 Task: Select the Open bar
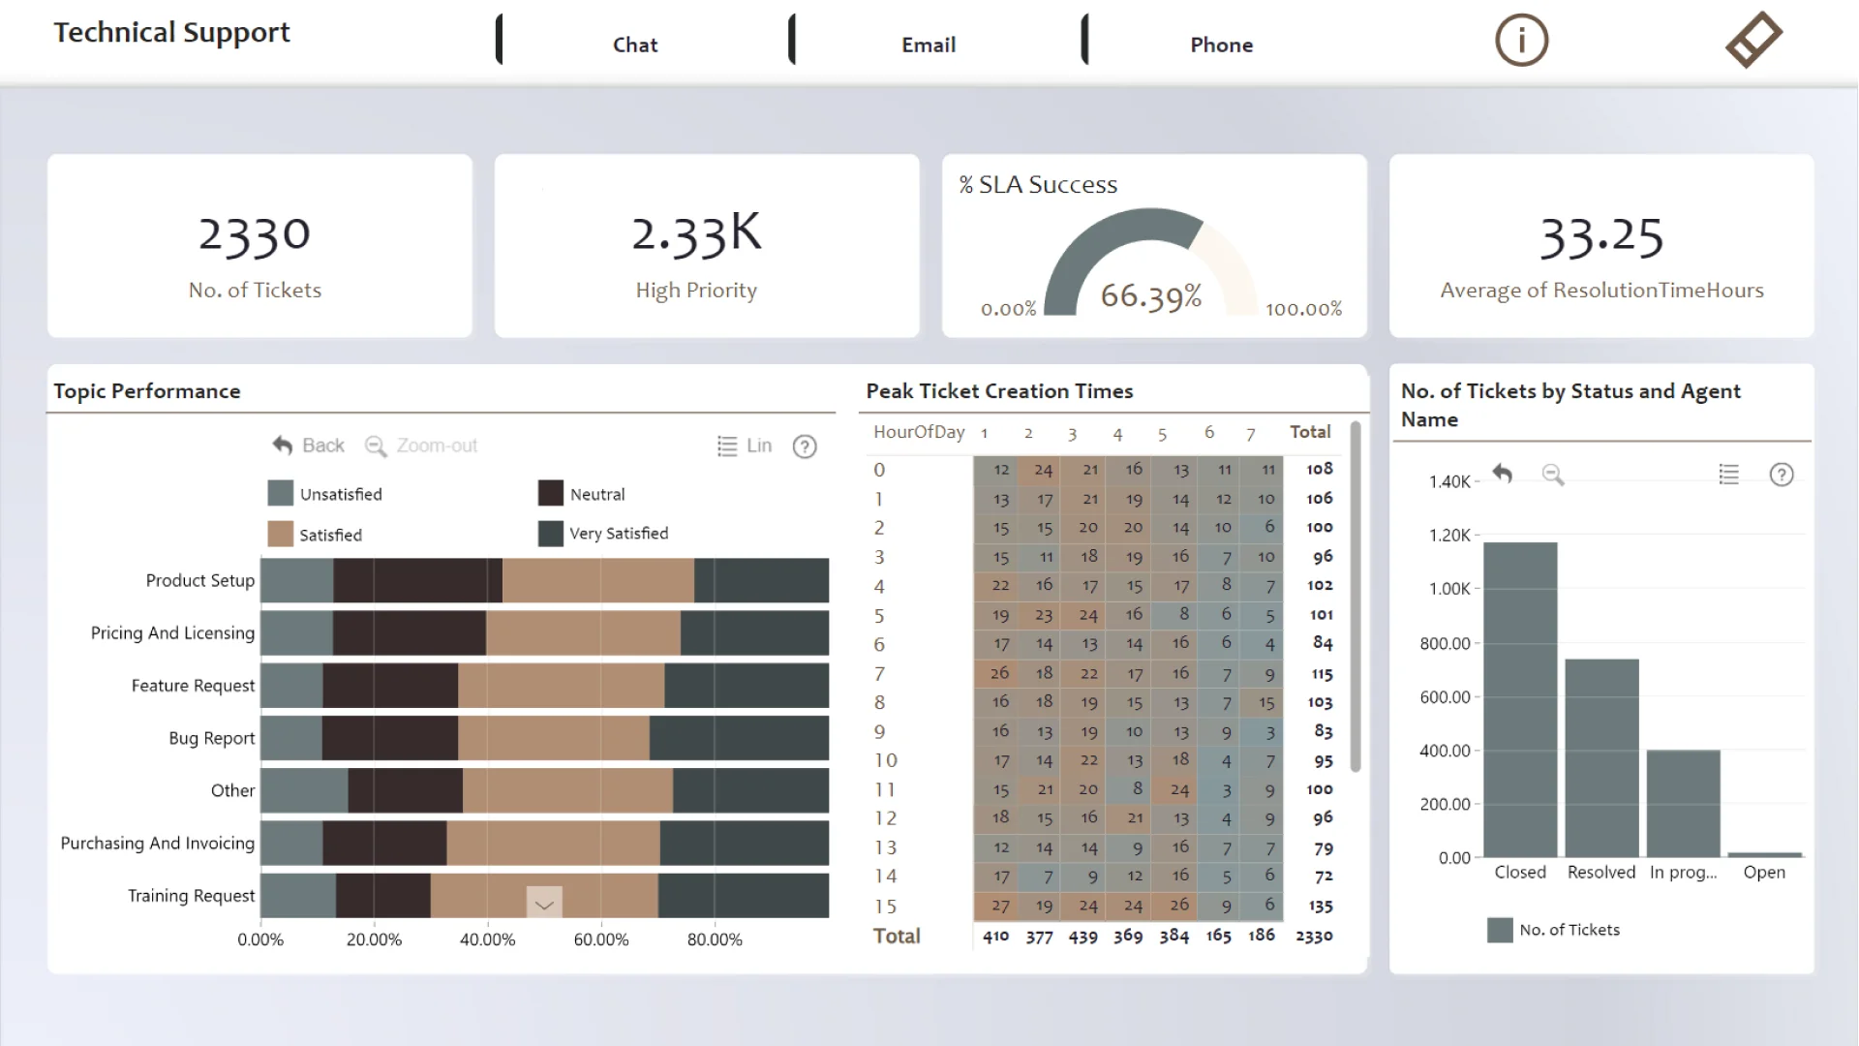(1764, 854)
